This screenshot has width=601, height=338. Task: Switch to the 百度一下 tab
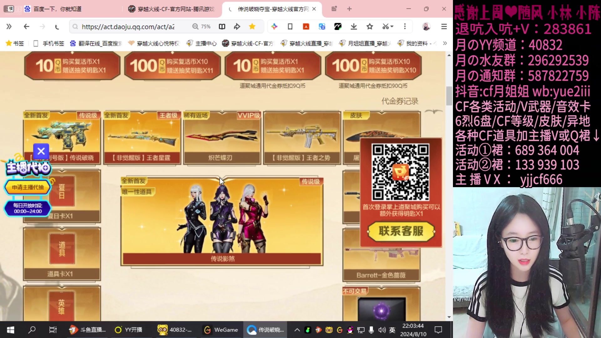click(x=58, y=9)
